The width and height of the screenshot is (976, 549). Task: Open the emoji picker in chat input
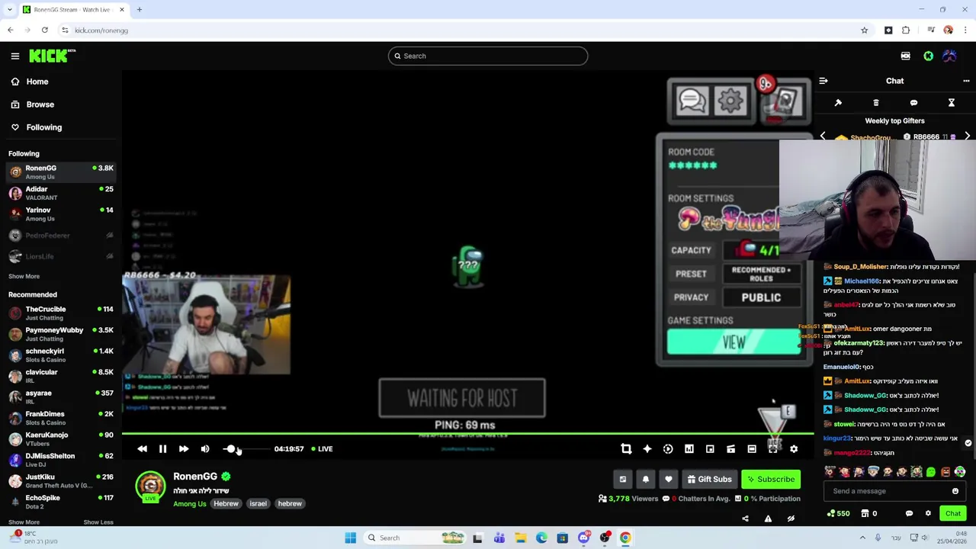[955, 492]
